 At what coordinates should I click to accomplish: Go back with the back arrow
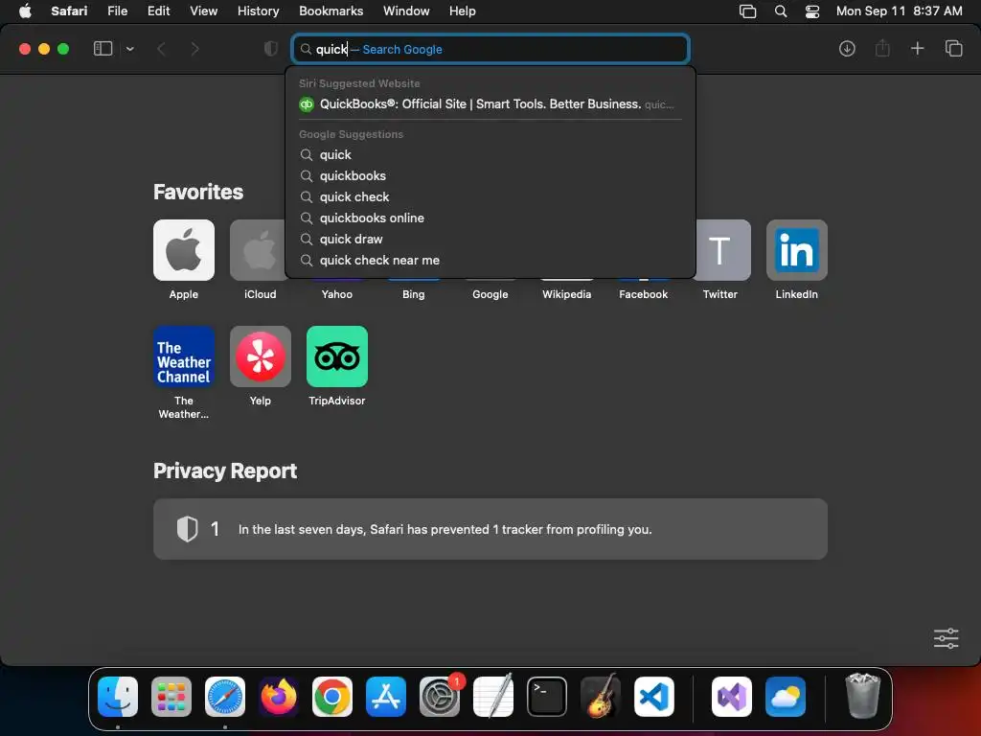[161, 49]
